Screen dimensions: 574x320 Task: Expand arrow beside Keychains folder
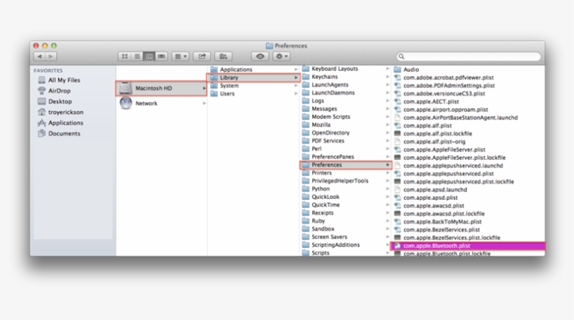click(x=388, y=77)
